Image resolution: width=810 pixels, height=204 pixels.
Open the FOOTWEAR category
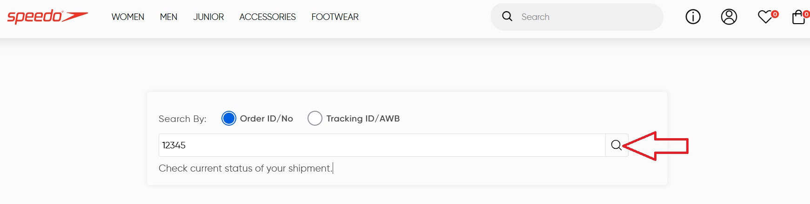tap(335, 17)
